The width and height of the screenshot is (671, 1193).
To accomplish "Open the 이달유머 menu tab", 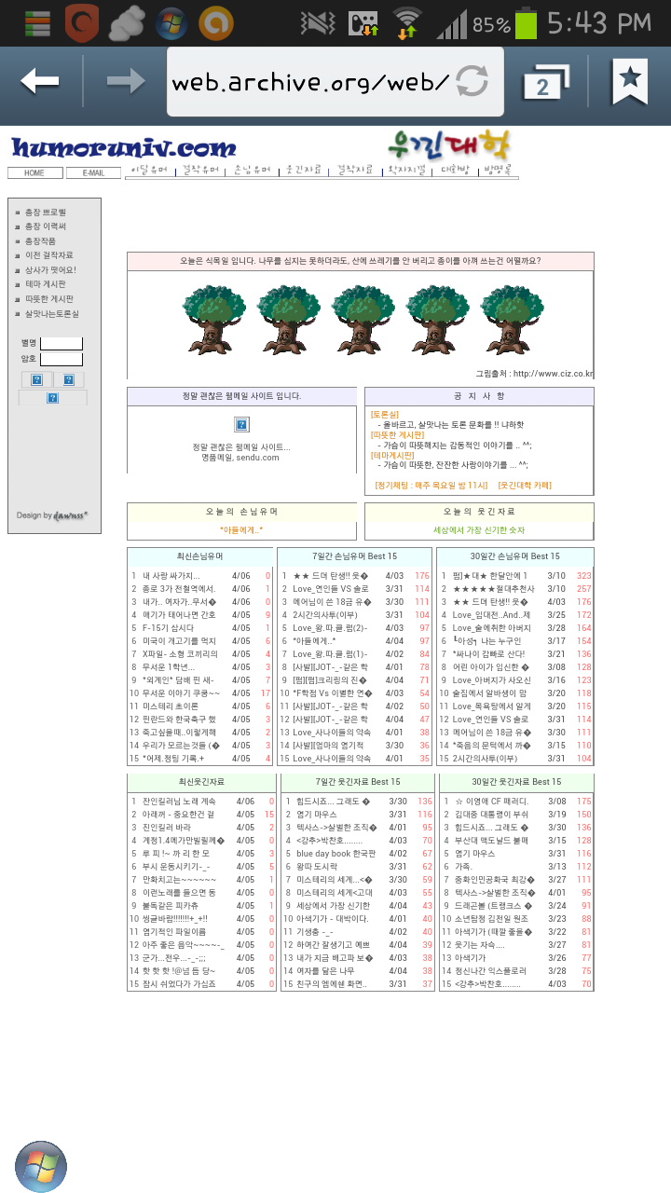I will coord(149,171).
